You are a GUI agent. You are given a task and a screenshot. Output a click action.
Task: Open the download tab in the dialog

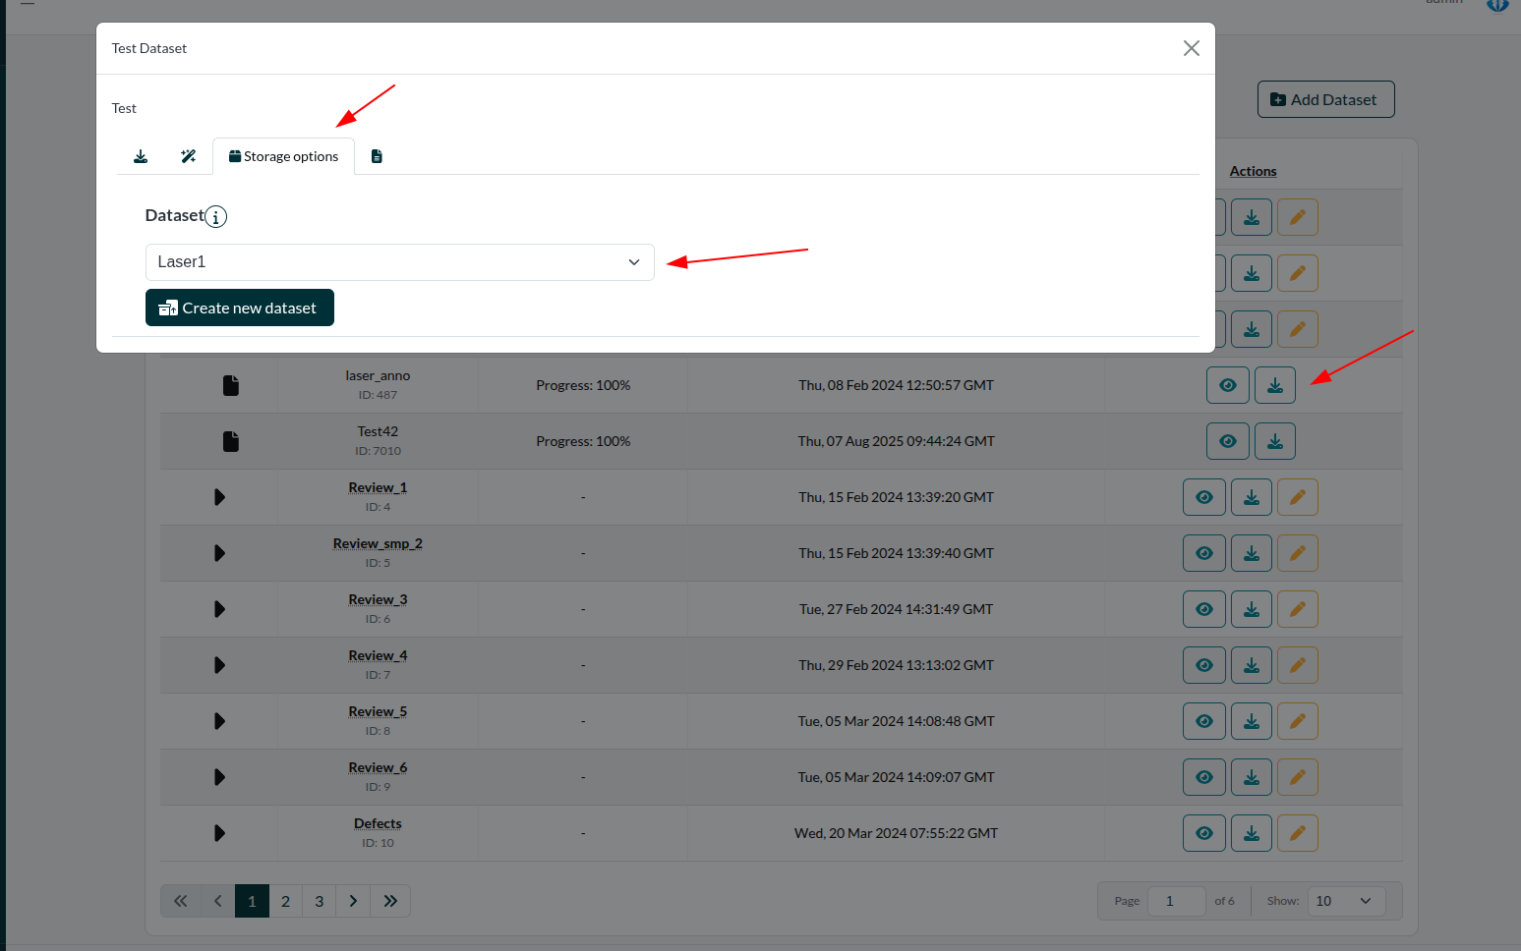[x=141, y=156]
